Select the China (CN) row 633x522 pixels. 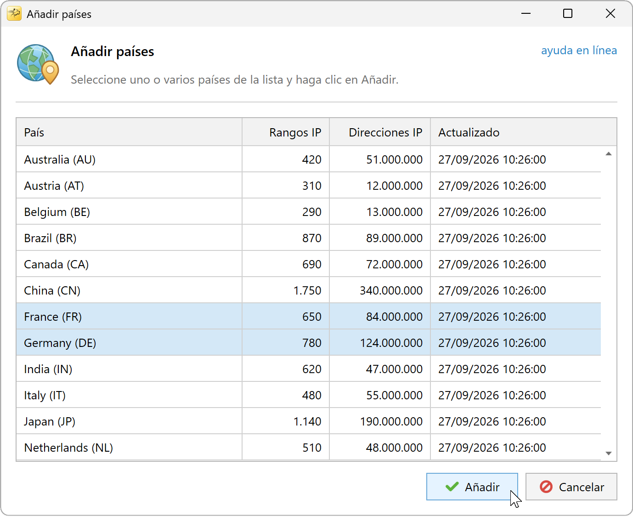[x=309, y=290]
